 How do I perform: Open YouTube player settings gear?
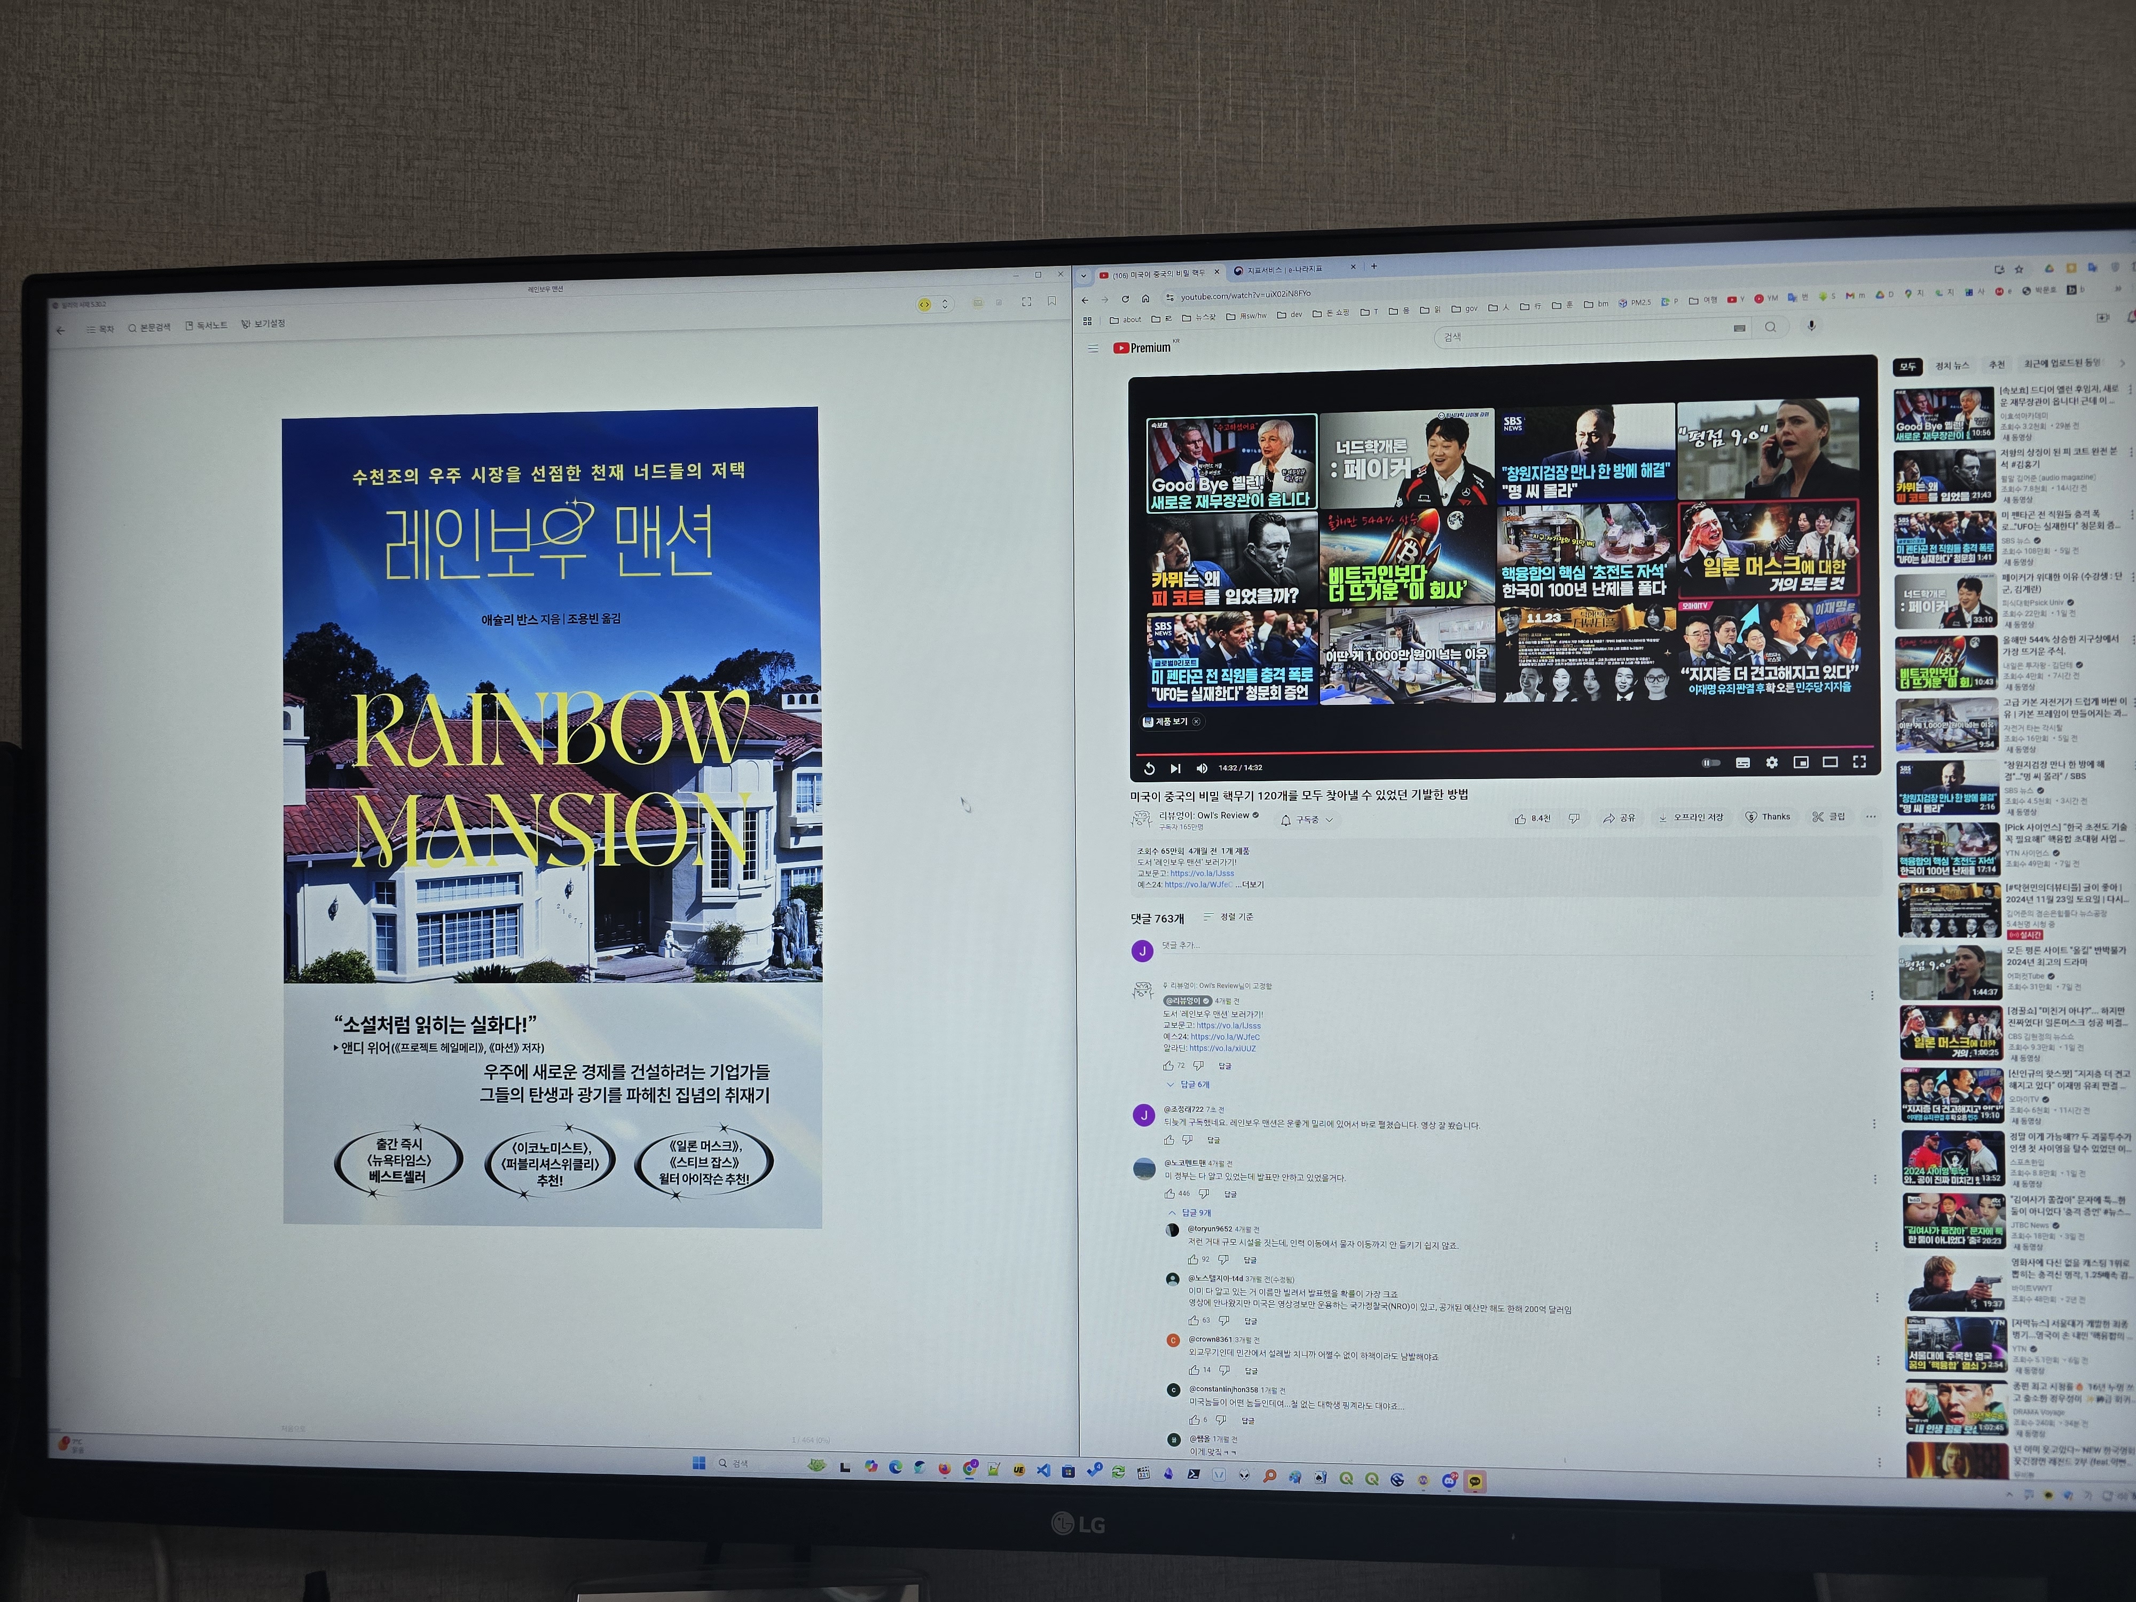tap(1771, 763)
